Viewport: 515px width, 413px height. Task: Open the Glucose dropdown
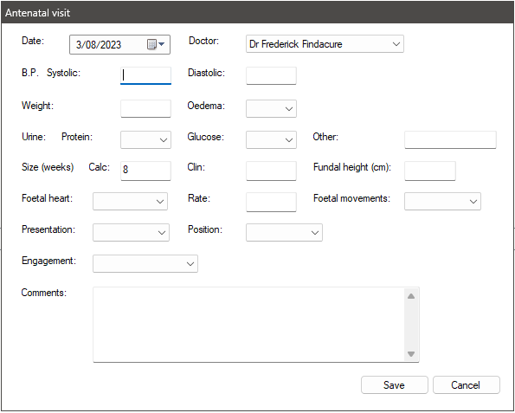(271, 139)
